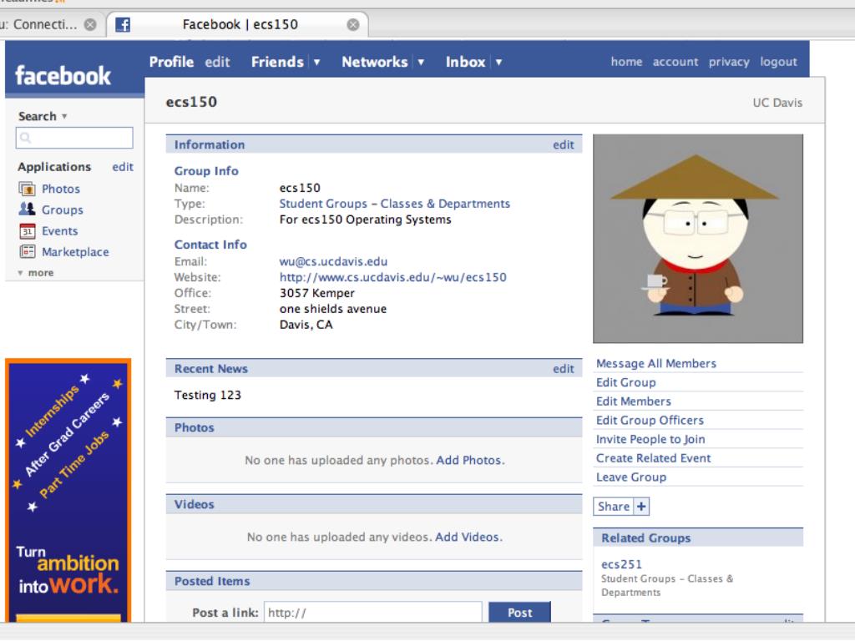
Task: Click the Photos application icon in sidebar
Action: pos(28,189)
